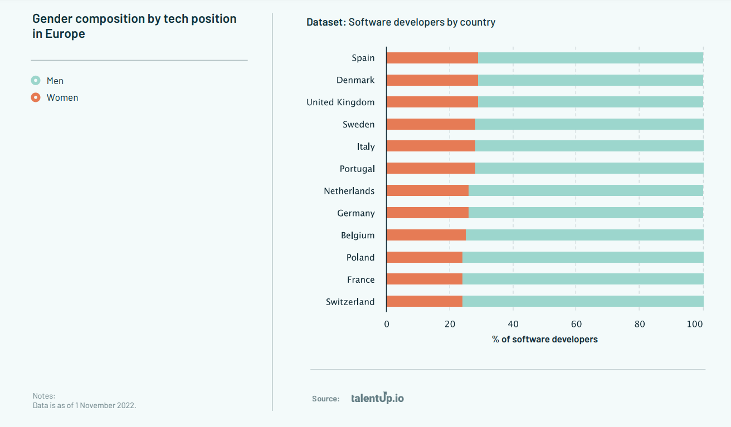Select the orange Women bar for Spain

[432, 58]
